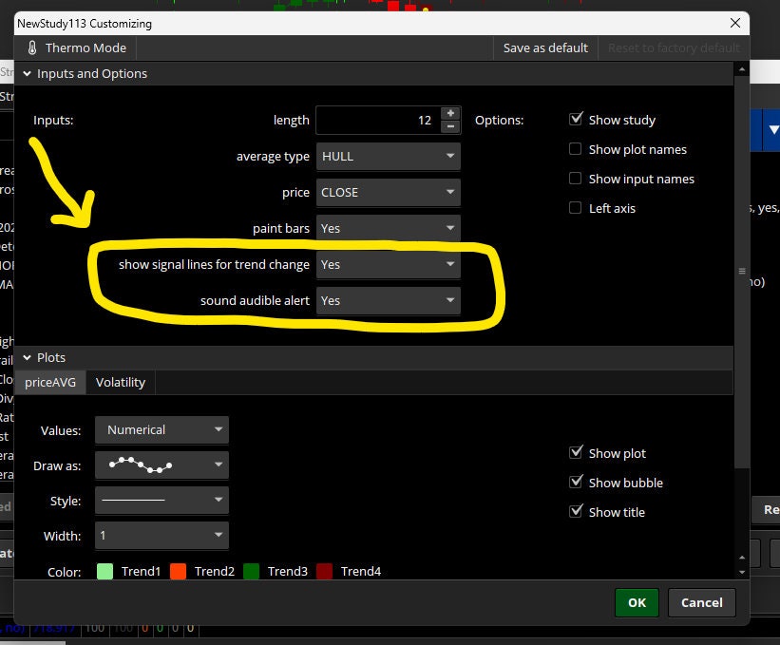780x645 pixels.
Task: Confirm changes by clicking OK
Action: pos(637,602)
